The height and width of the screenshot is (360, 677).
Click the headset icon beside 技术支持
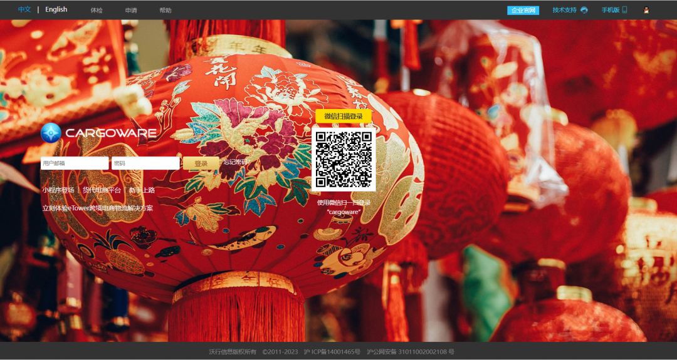click(584, 10)
